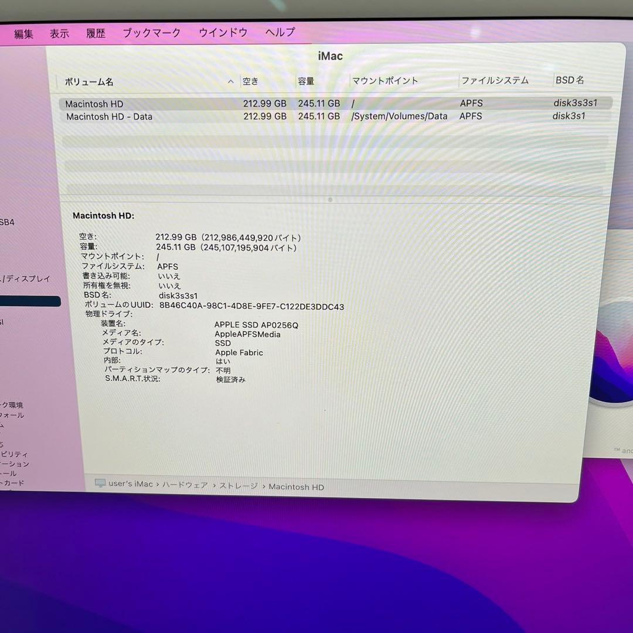Sort the volume list by 空き column
This screenshot has width=633, height=633.
250,81
